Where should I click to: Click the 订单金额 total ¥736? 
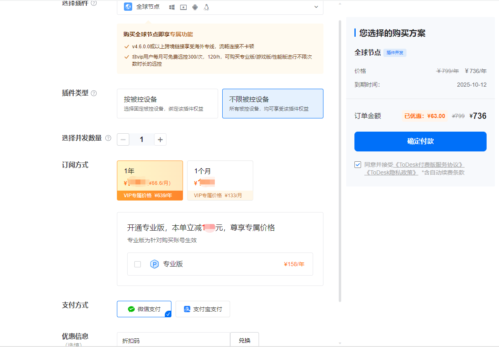478,116
